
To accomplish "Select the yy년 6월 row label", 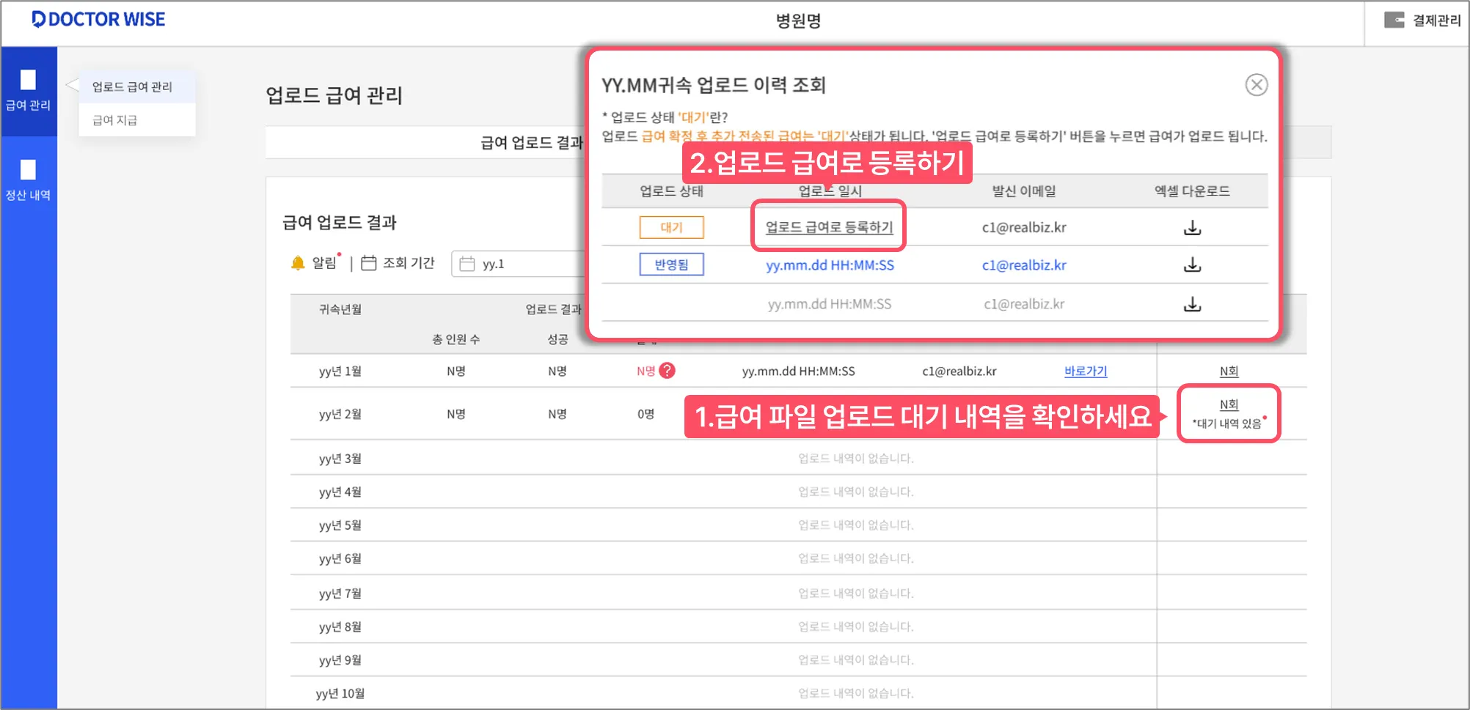I will click(x=340, y=558).
